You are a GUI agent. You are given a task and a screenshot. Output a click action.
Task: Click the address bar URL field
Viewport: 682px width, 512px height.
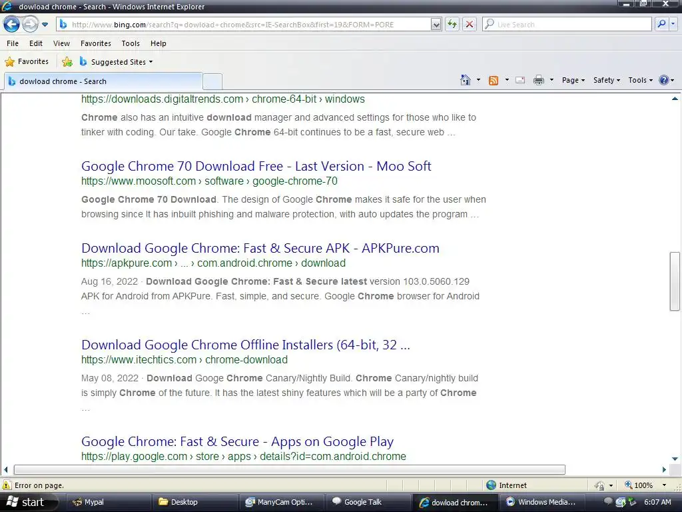244,25
